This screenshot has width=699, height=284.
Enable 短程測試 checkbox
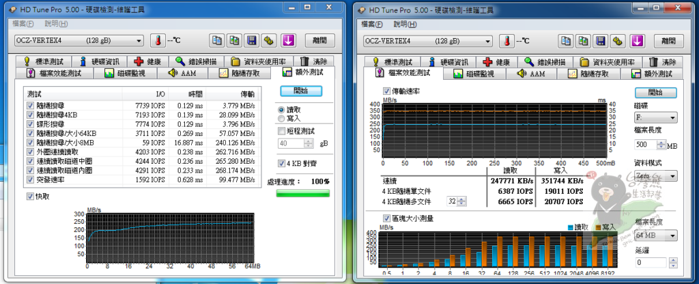point(281,131)
